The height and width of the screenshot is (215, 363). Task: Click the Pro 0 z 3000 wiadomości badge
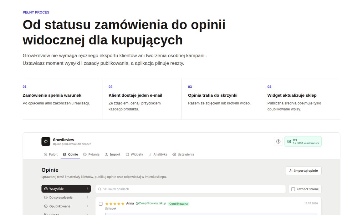303,141
